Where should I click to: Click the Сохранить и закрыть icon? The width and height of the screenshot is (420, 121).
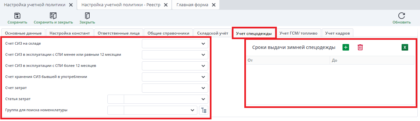(x=53, y=16)
